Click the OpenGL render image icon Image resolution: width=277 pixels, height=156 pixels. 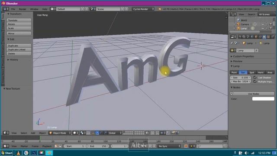[x=173, y=133]
